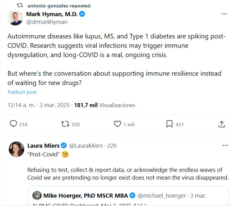Click Laura Miers' verified checkmark badge
The width and height of the screenshot is (232, 206).
pyautogui.click(x=64, y=146)
